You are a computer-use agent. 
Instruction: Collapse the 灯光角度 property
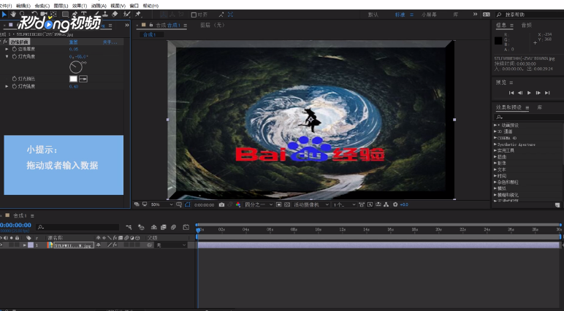click(7, 56)
